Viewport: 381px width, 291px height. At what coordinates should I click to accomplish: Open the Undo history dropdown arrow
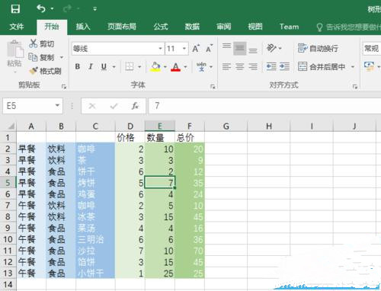pyautogui.click(x=52, y=9)
